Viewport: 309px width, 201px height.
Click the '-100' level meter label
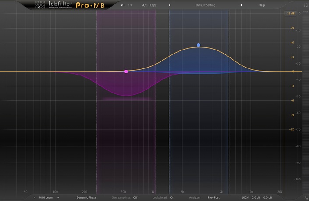coord(297,179)
